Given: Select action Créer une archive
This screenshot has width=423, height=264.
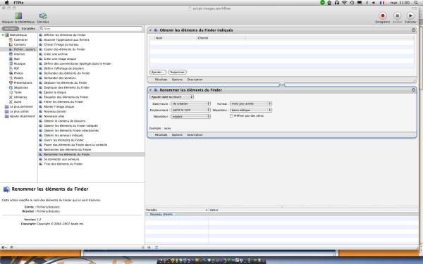Looking at the screenshot, I should tap(56, 54).
